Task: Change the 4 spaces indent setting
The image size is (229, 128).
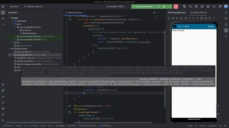Action: point(212,126)
